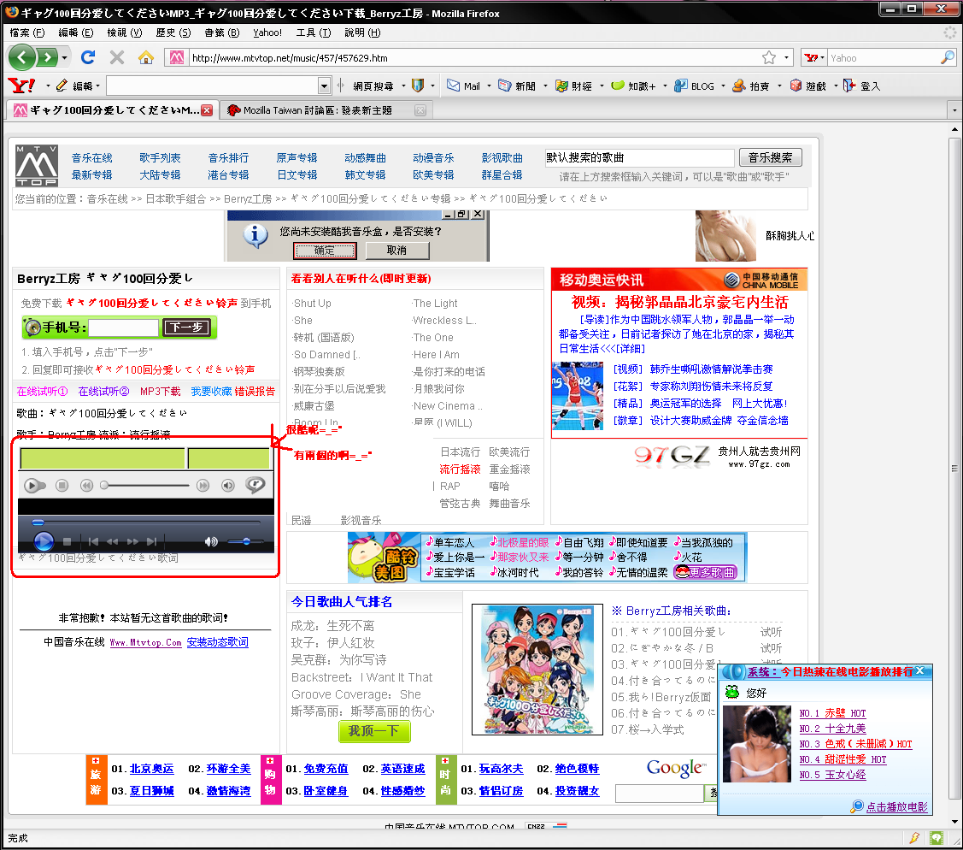Expand the Yahoo toolbar search box dropdown
Image resolution: width=963 pixels, height=850 pixels.
click(x=324, y=86)
